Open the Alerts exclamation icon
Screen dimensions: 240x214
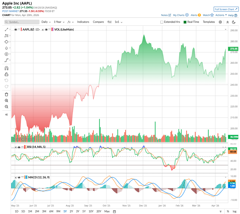click(x=199, y=15)
